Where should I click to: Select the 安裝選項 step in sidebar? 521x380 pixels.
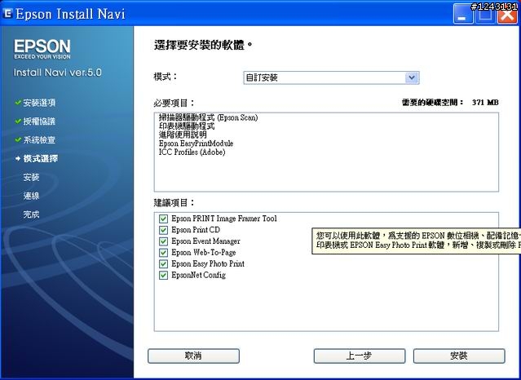39,103
